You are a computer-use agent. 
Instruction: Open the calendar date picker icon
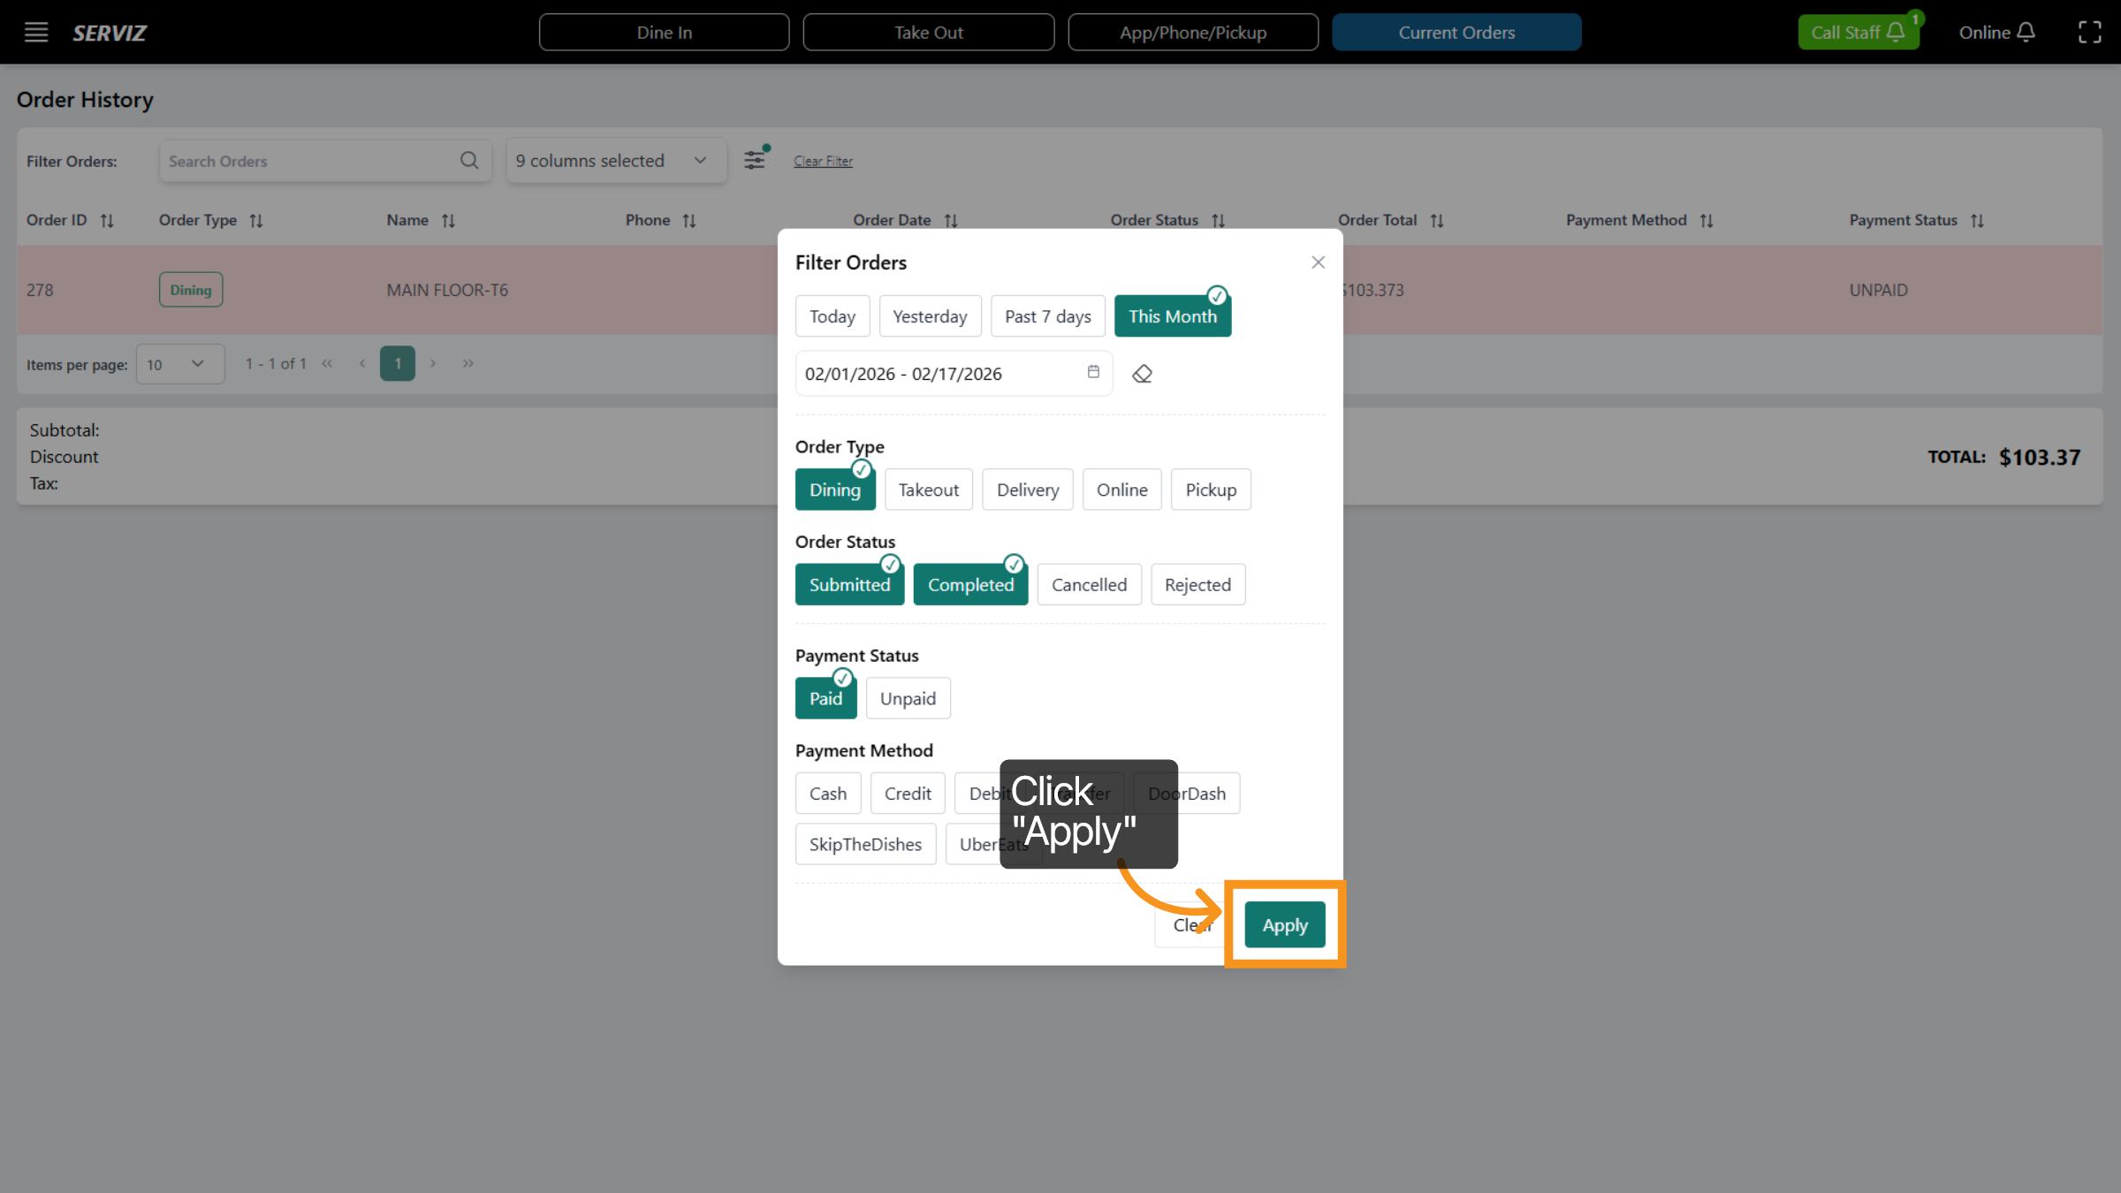(1093, 372)
